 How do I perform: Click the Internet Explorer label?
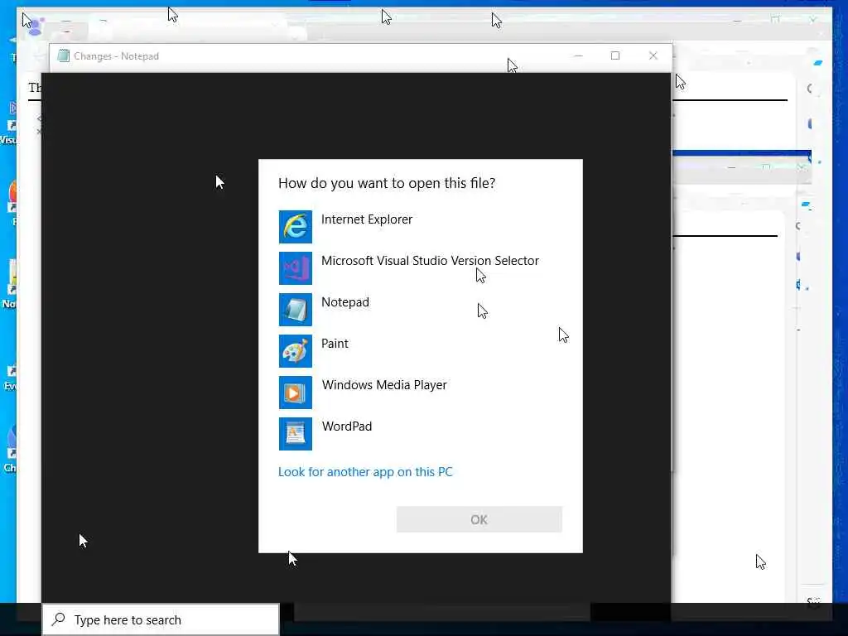(x=367, y=219)
